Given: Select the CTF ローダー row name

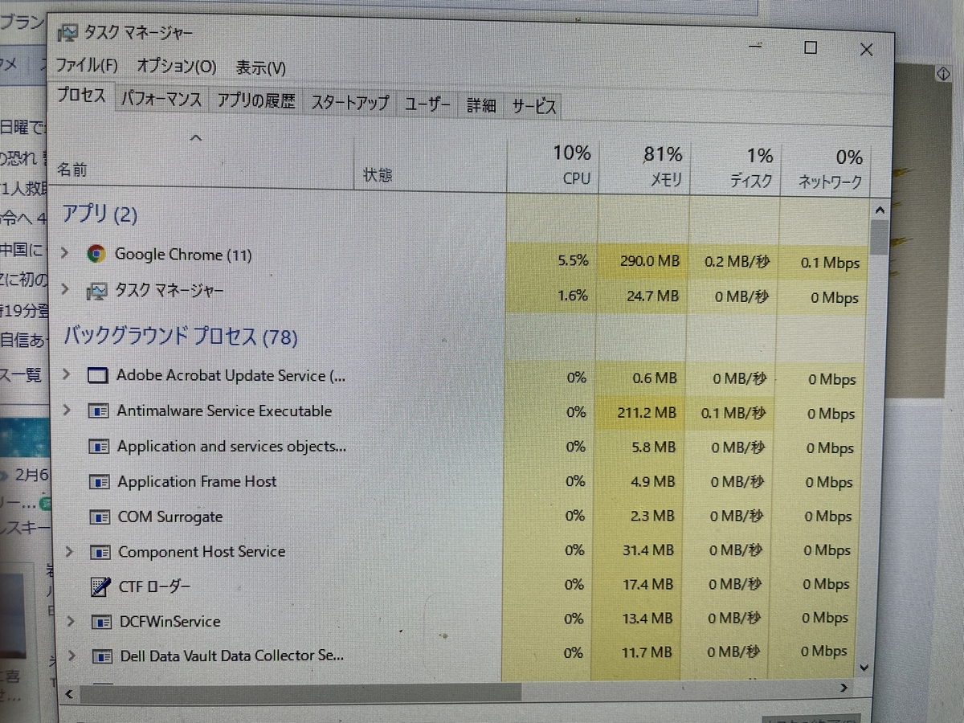Looking at the screenshot, I should tap(154, 586).
